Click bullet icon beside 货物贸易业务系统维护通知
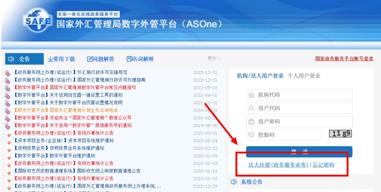The image size is (381, 192). [x=9, y=150]
